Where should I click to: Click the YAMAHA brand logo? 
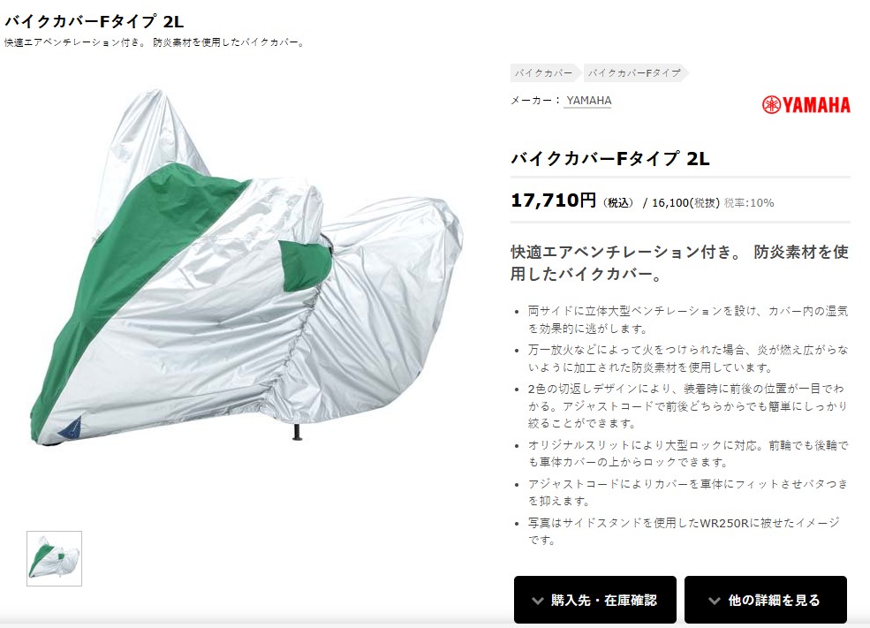click(x=806, y=105)
